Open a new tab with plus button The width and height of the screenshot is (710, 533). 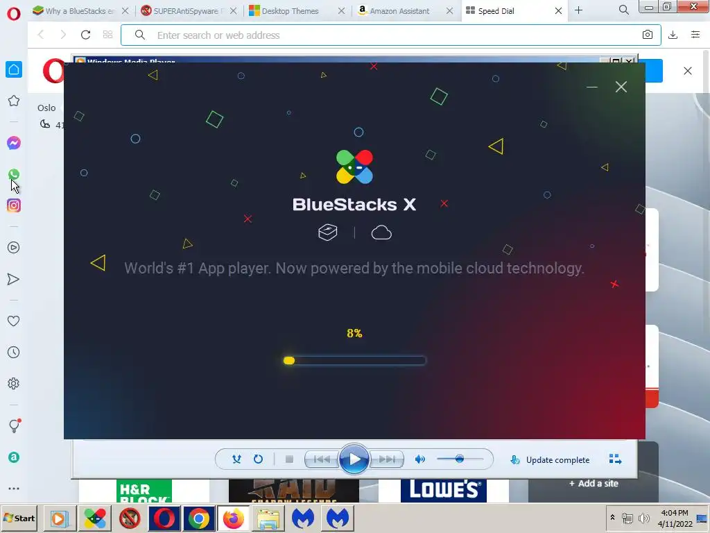579,10
